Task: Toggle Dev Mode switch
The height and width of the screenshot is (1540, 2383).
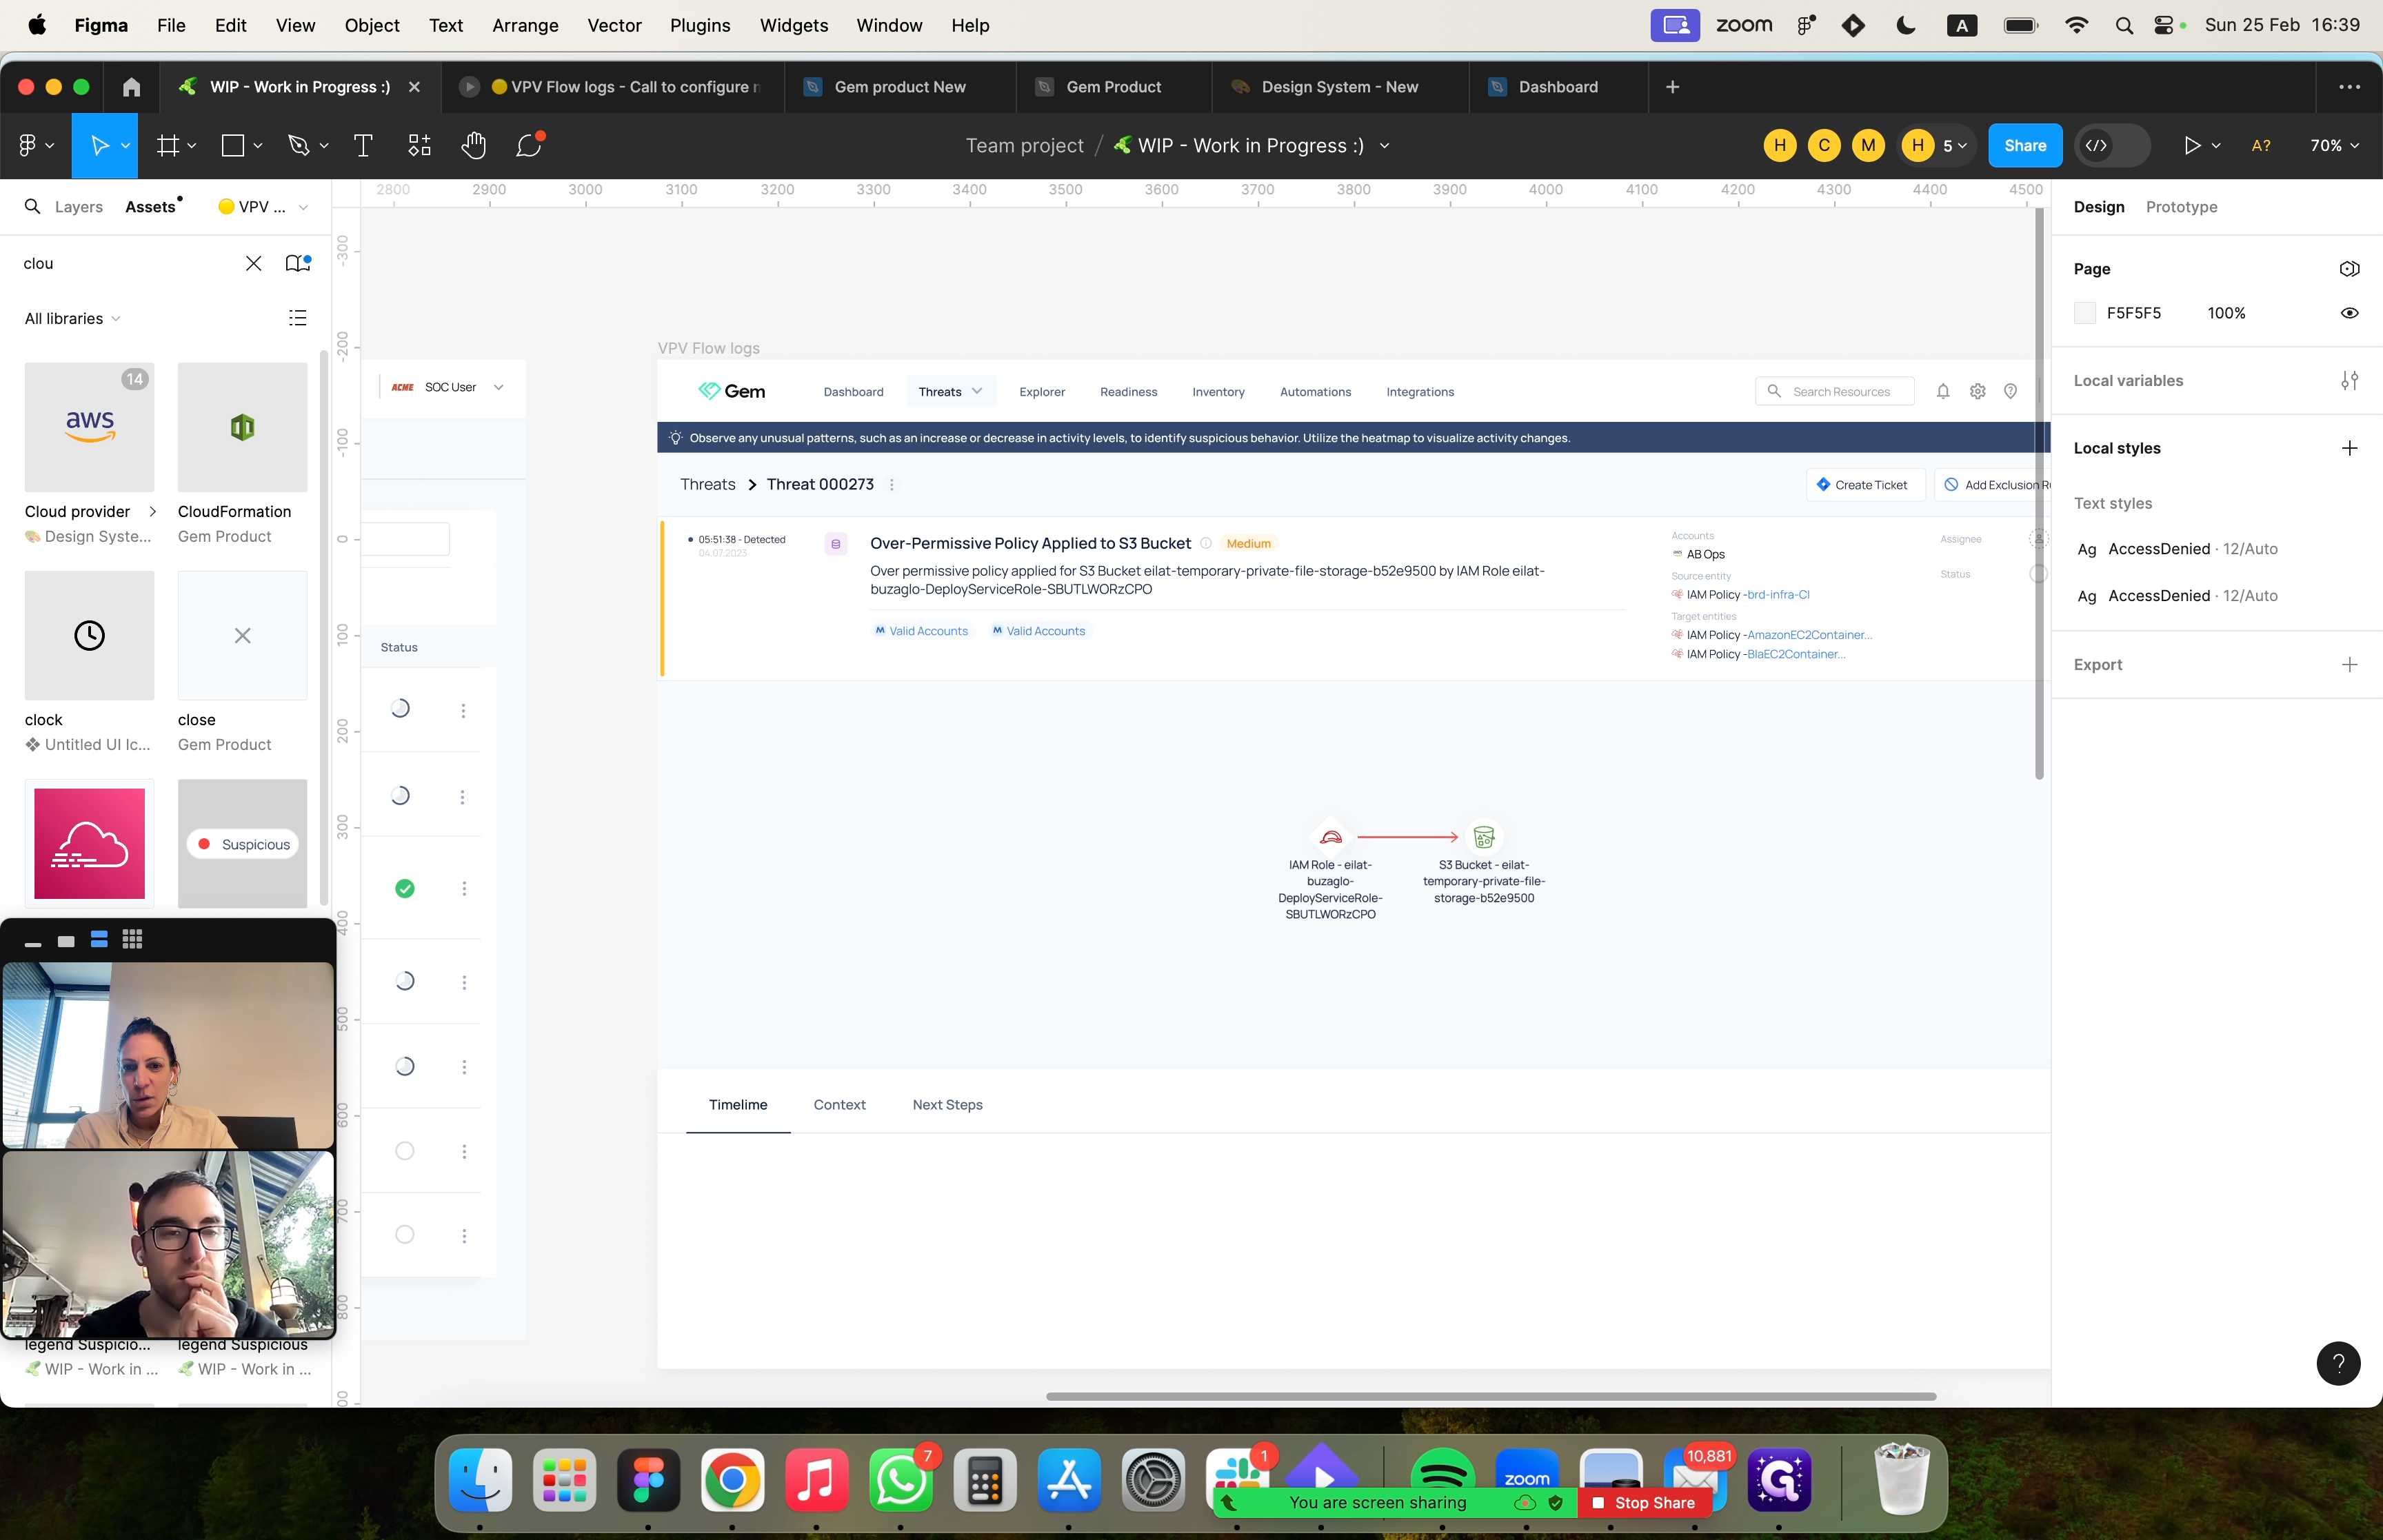Action: [2112, 146]
